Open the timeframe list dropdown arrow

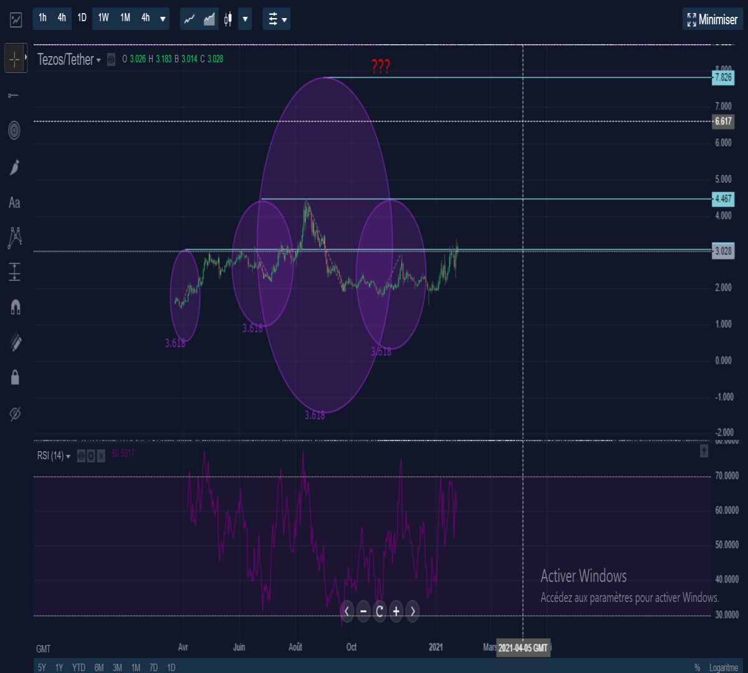(x=163, y=19)
